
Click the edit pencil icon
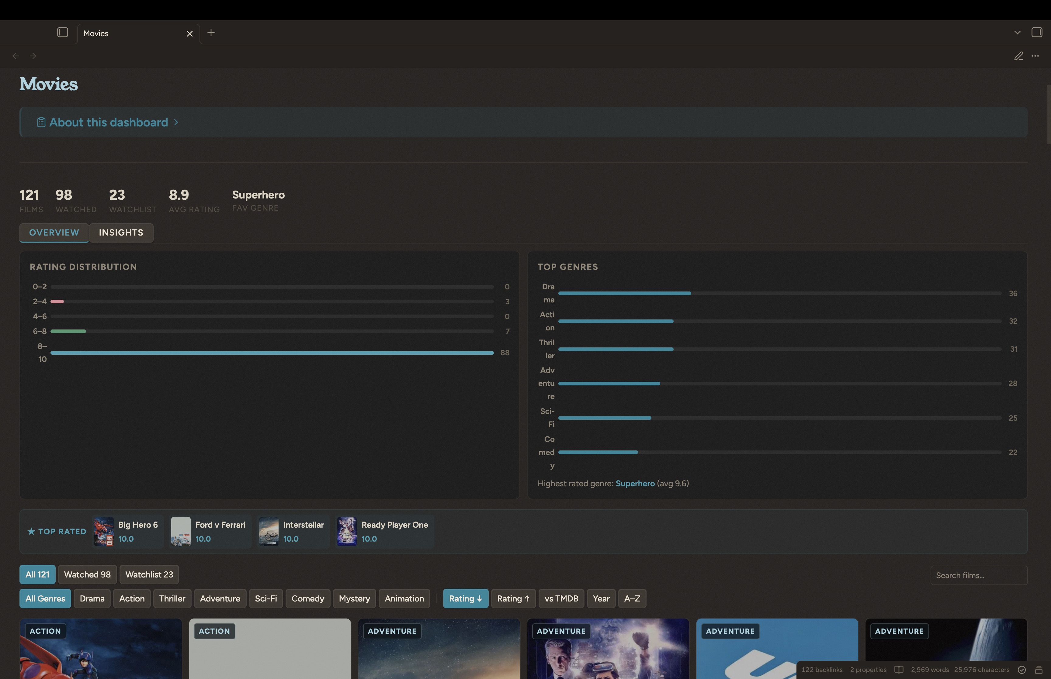(x=1018, y=56)
